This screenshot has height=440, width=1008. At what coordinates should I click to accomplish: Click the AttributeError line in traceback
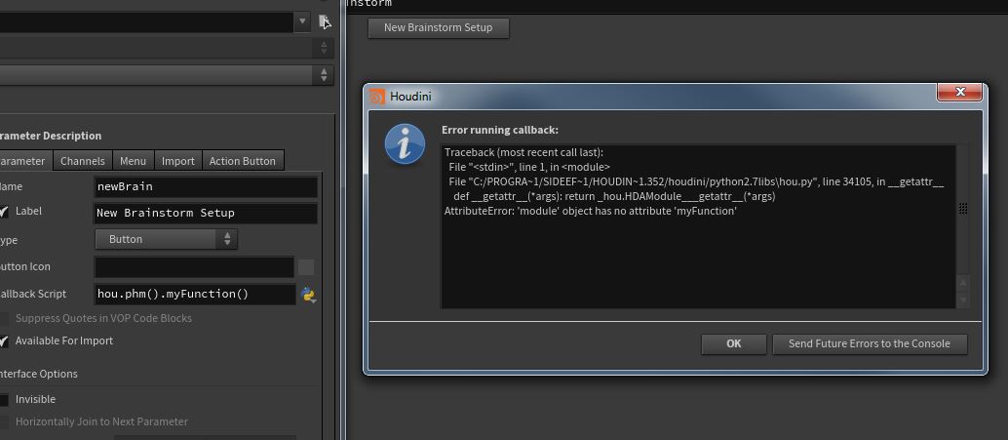tap(590, 211)
